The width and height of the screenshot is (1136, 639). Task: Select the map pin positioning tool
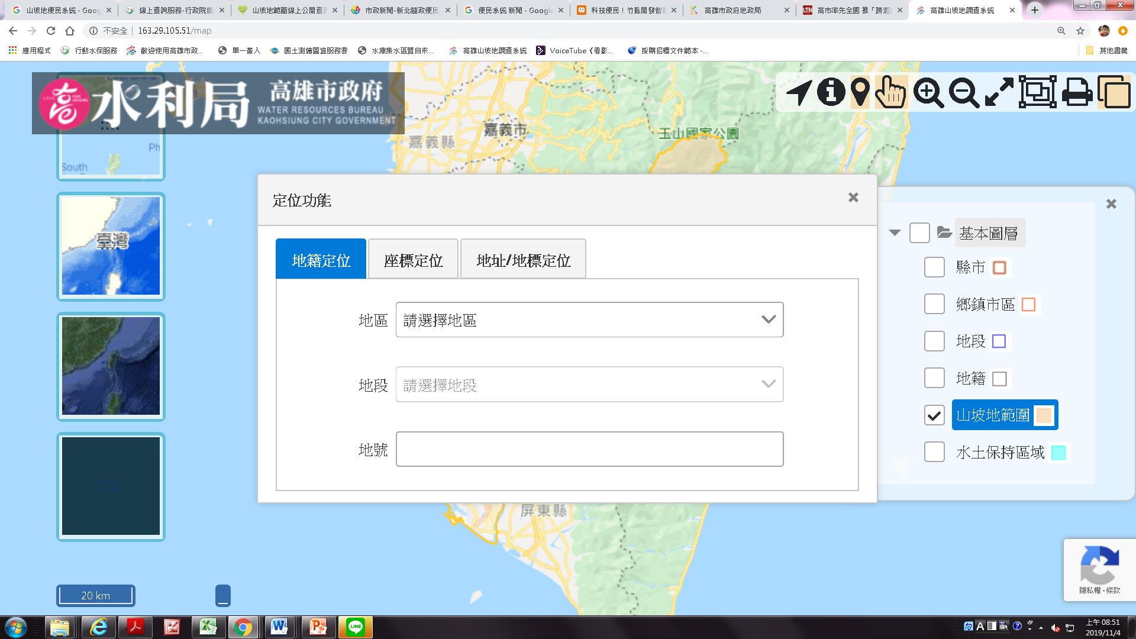coord(860,93)
